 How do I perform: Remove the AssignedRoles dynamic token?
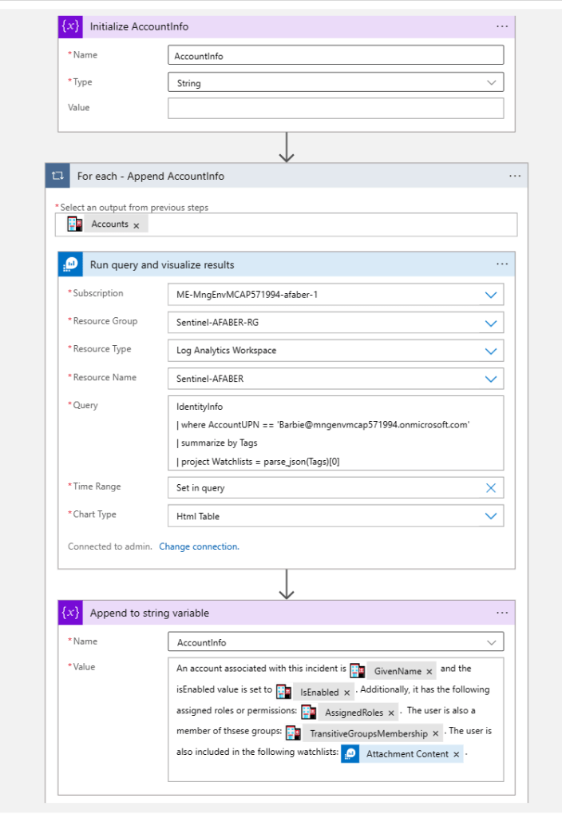(x=391, y=713)
